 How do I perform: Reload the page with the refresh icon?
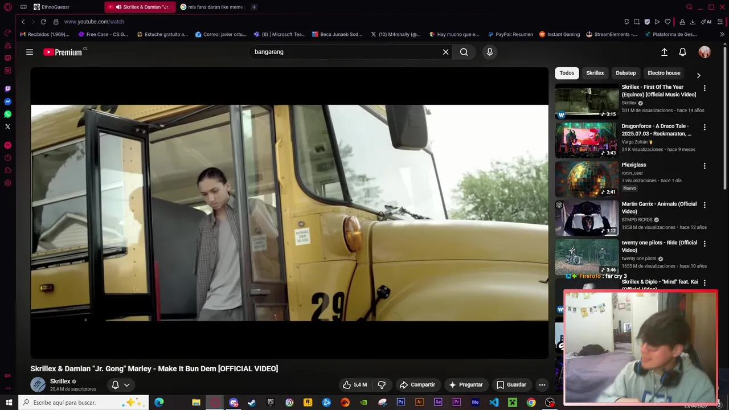click(43, 22)
